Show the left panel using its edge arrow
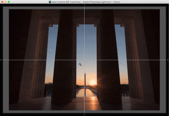 point(1,60)
